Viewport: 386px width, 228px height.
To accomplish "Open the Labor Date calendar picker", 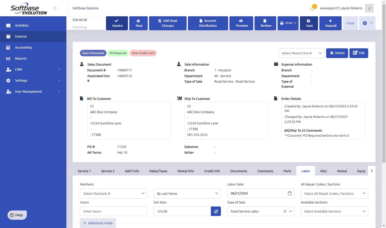I will click(290, 193).
